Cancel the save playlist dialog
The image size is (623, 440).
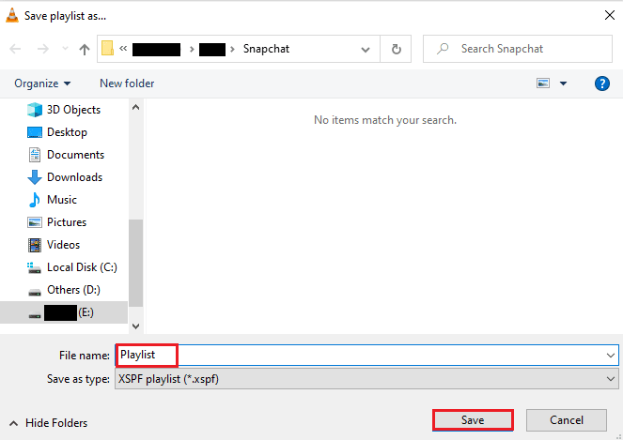(567, 420)
